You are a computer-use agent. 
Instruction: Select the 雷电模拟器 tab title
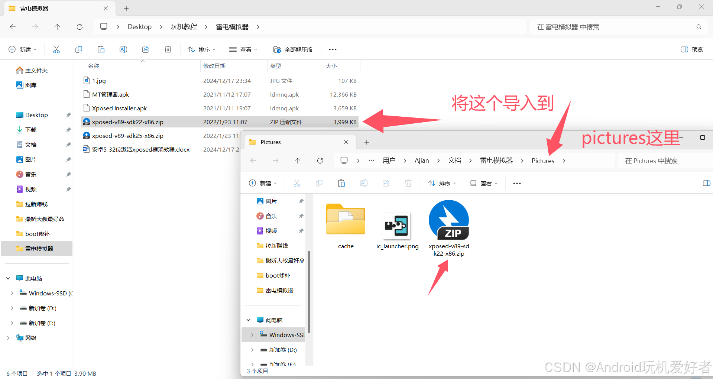(34, 8)
